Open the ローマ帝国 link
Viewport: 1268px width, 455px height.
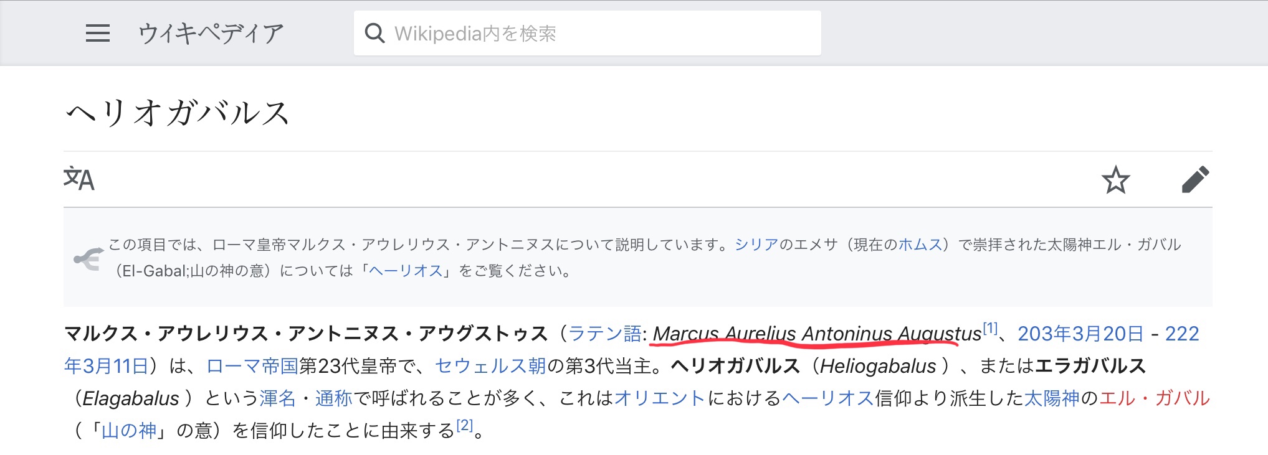(252, 366)
